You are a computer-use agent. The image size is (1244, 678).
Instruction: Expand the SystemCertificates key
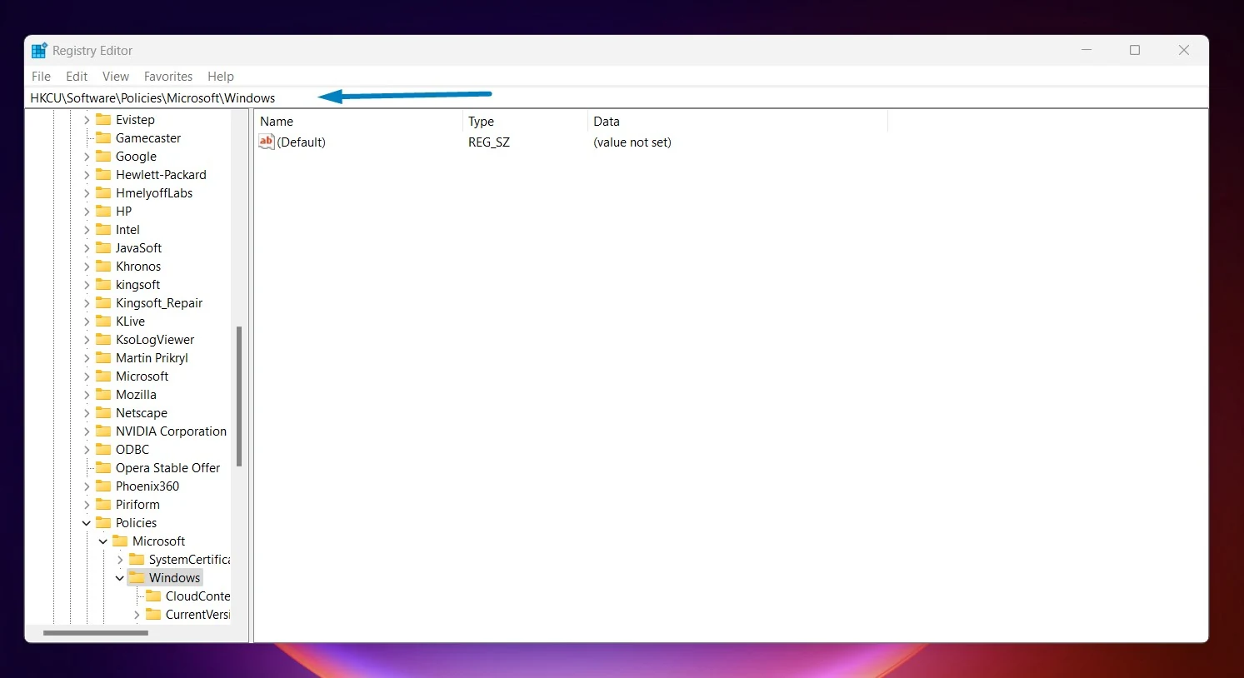120,560
